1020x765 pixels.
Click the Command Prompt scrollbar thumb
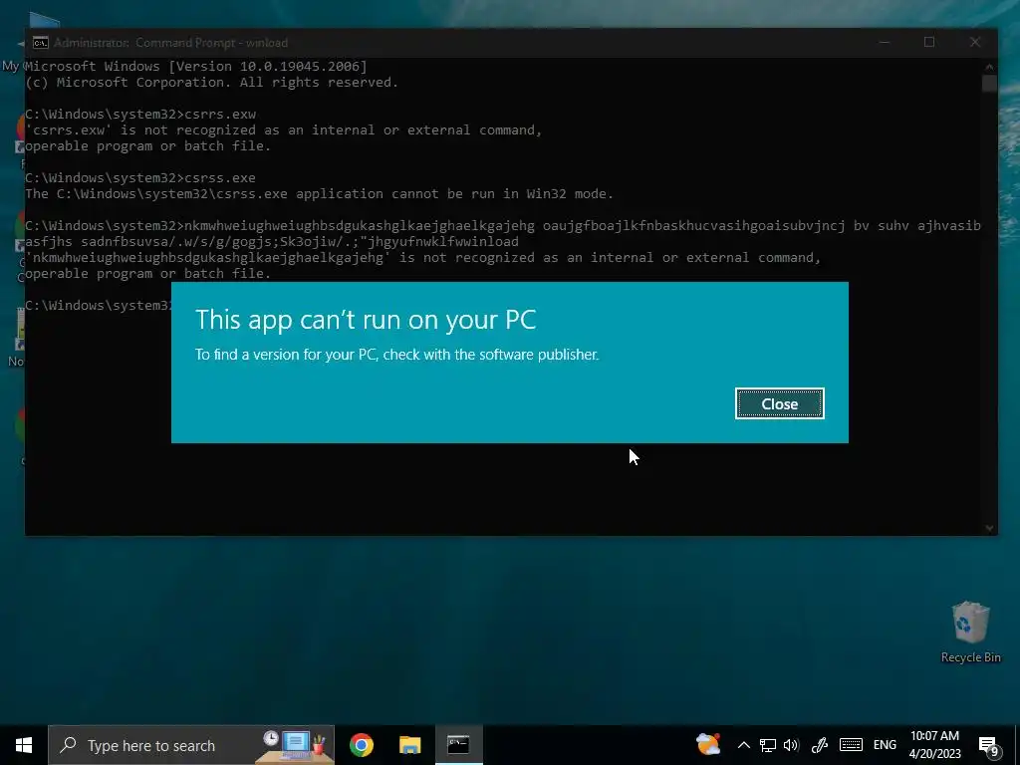tap(989, 84)
